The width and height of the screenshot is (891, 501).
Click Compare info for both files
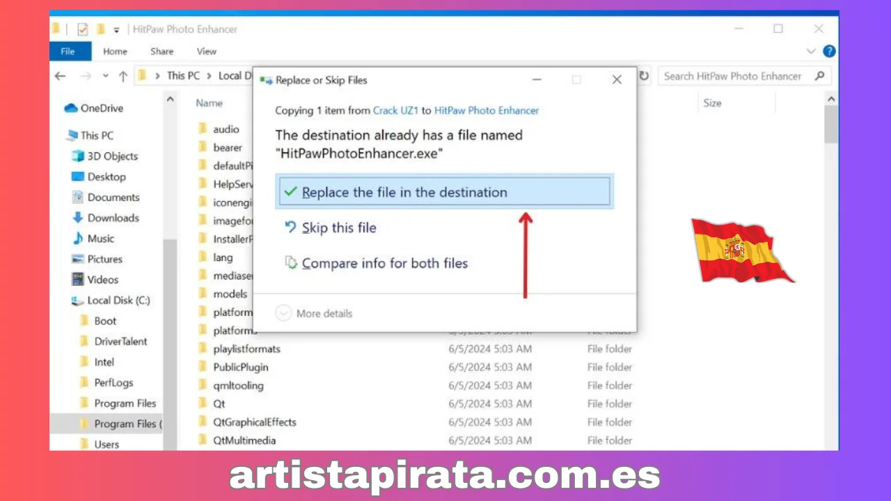[x=384, y=263]
